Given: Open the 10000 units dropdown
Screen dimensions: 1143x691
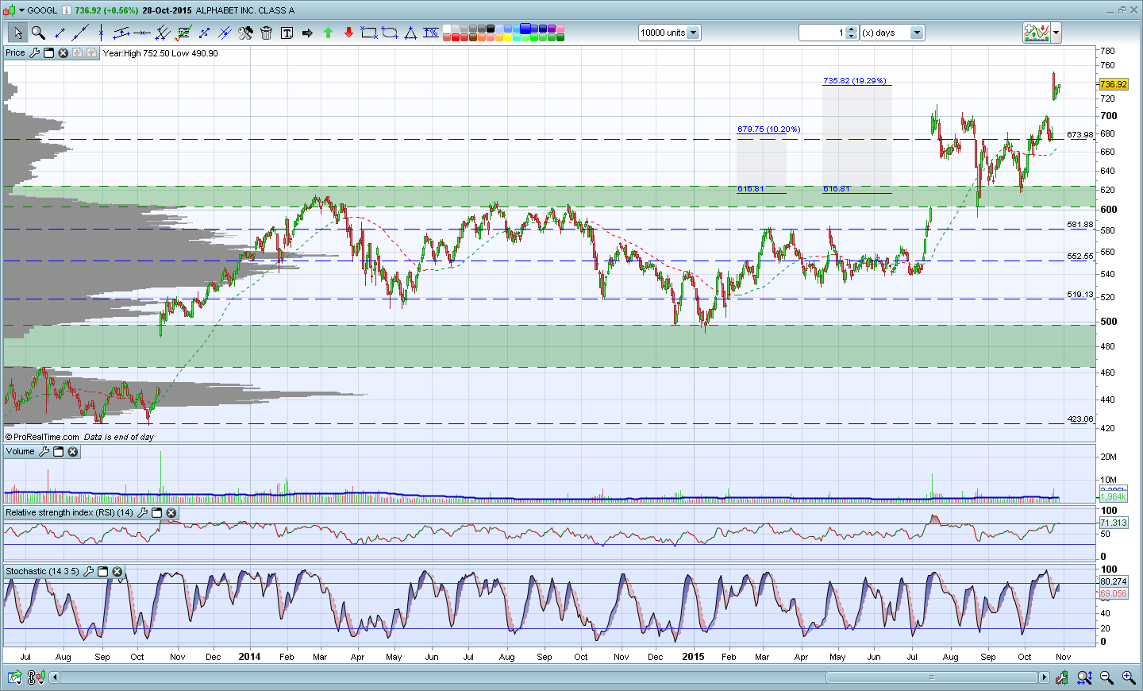Looking at the screenshot, I should tap(693, 33).
